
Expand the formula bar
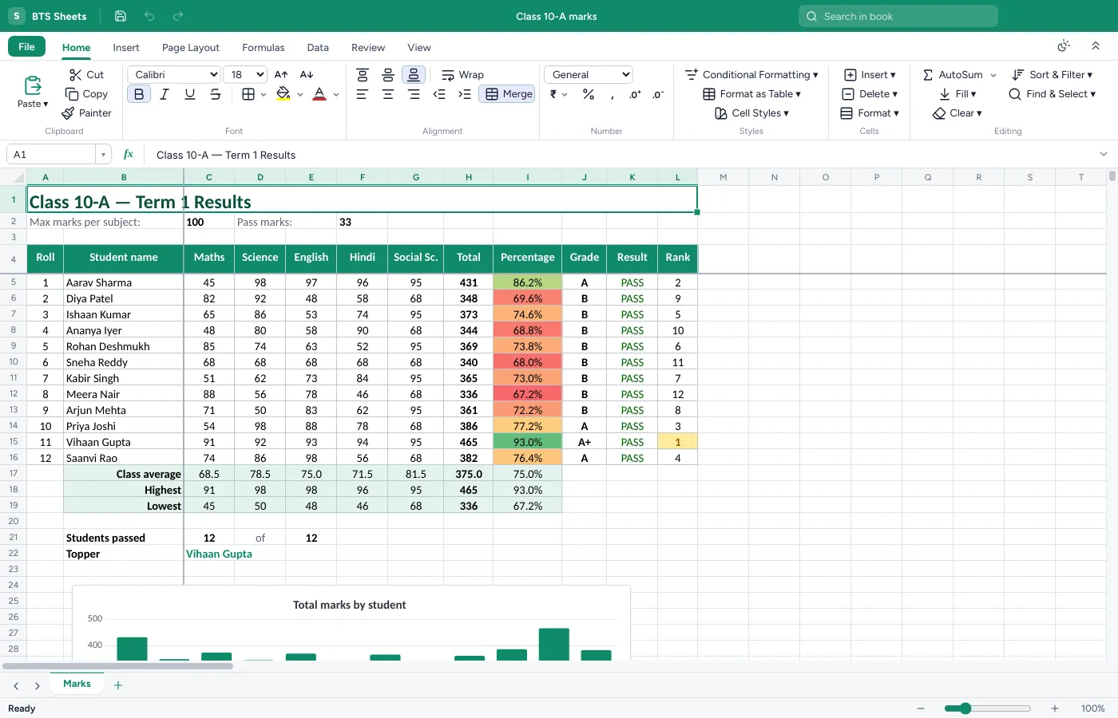pyautogui.click(x=1104, y=154)
